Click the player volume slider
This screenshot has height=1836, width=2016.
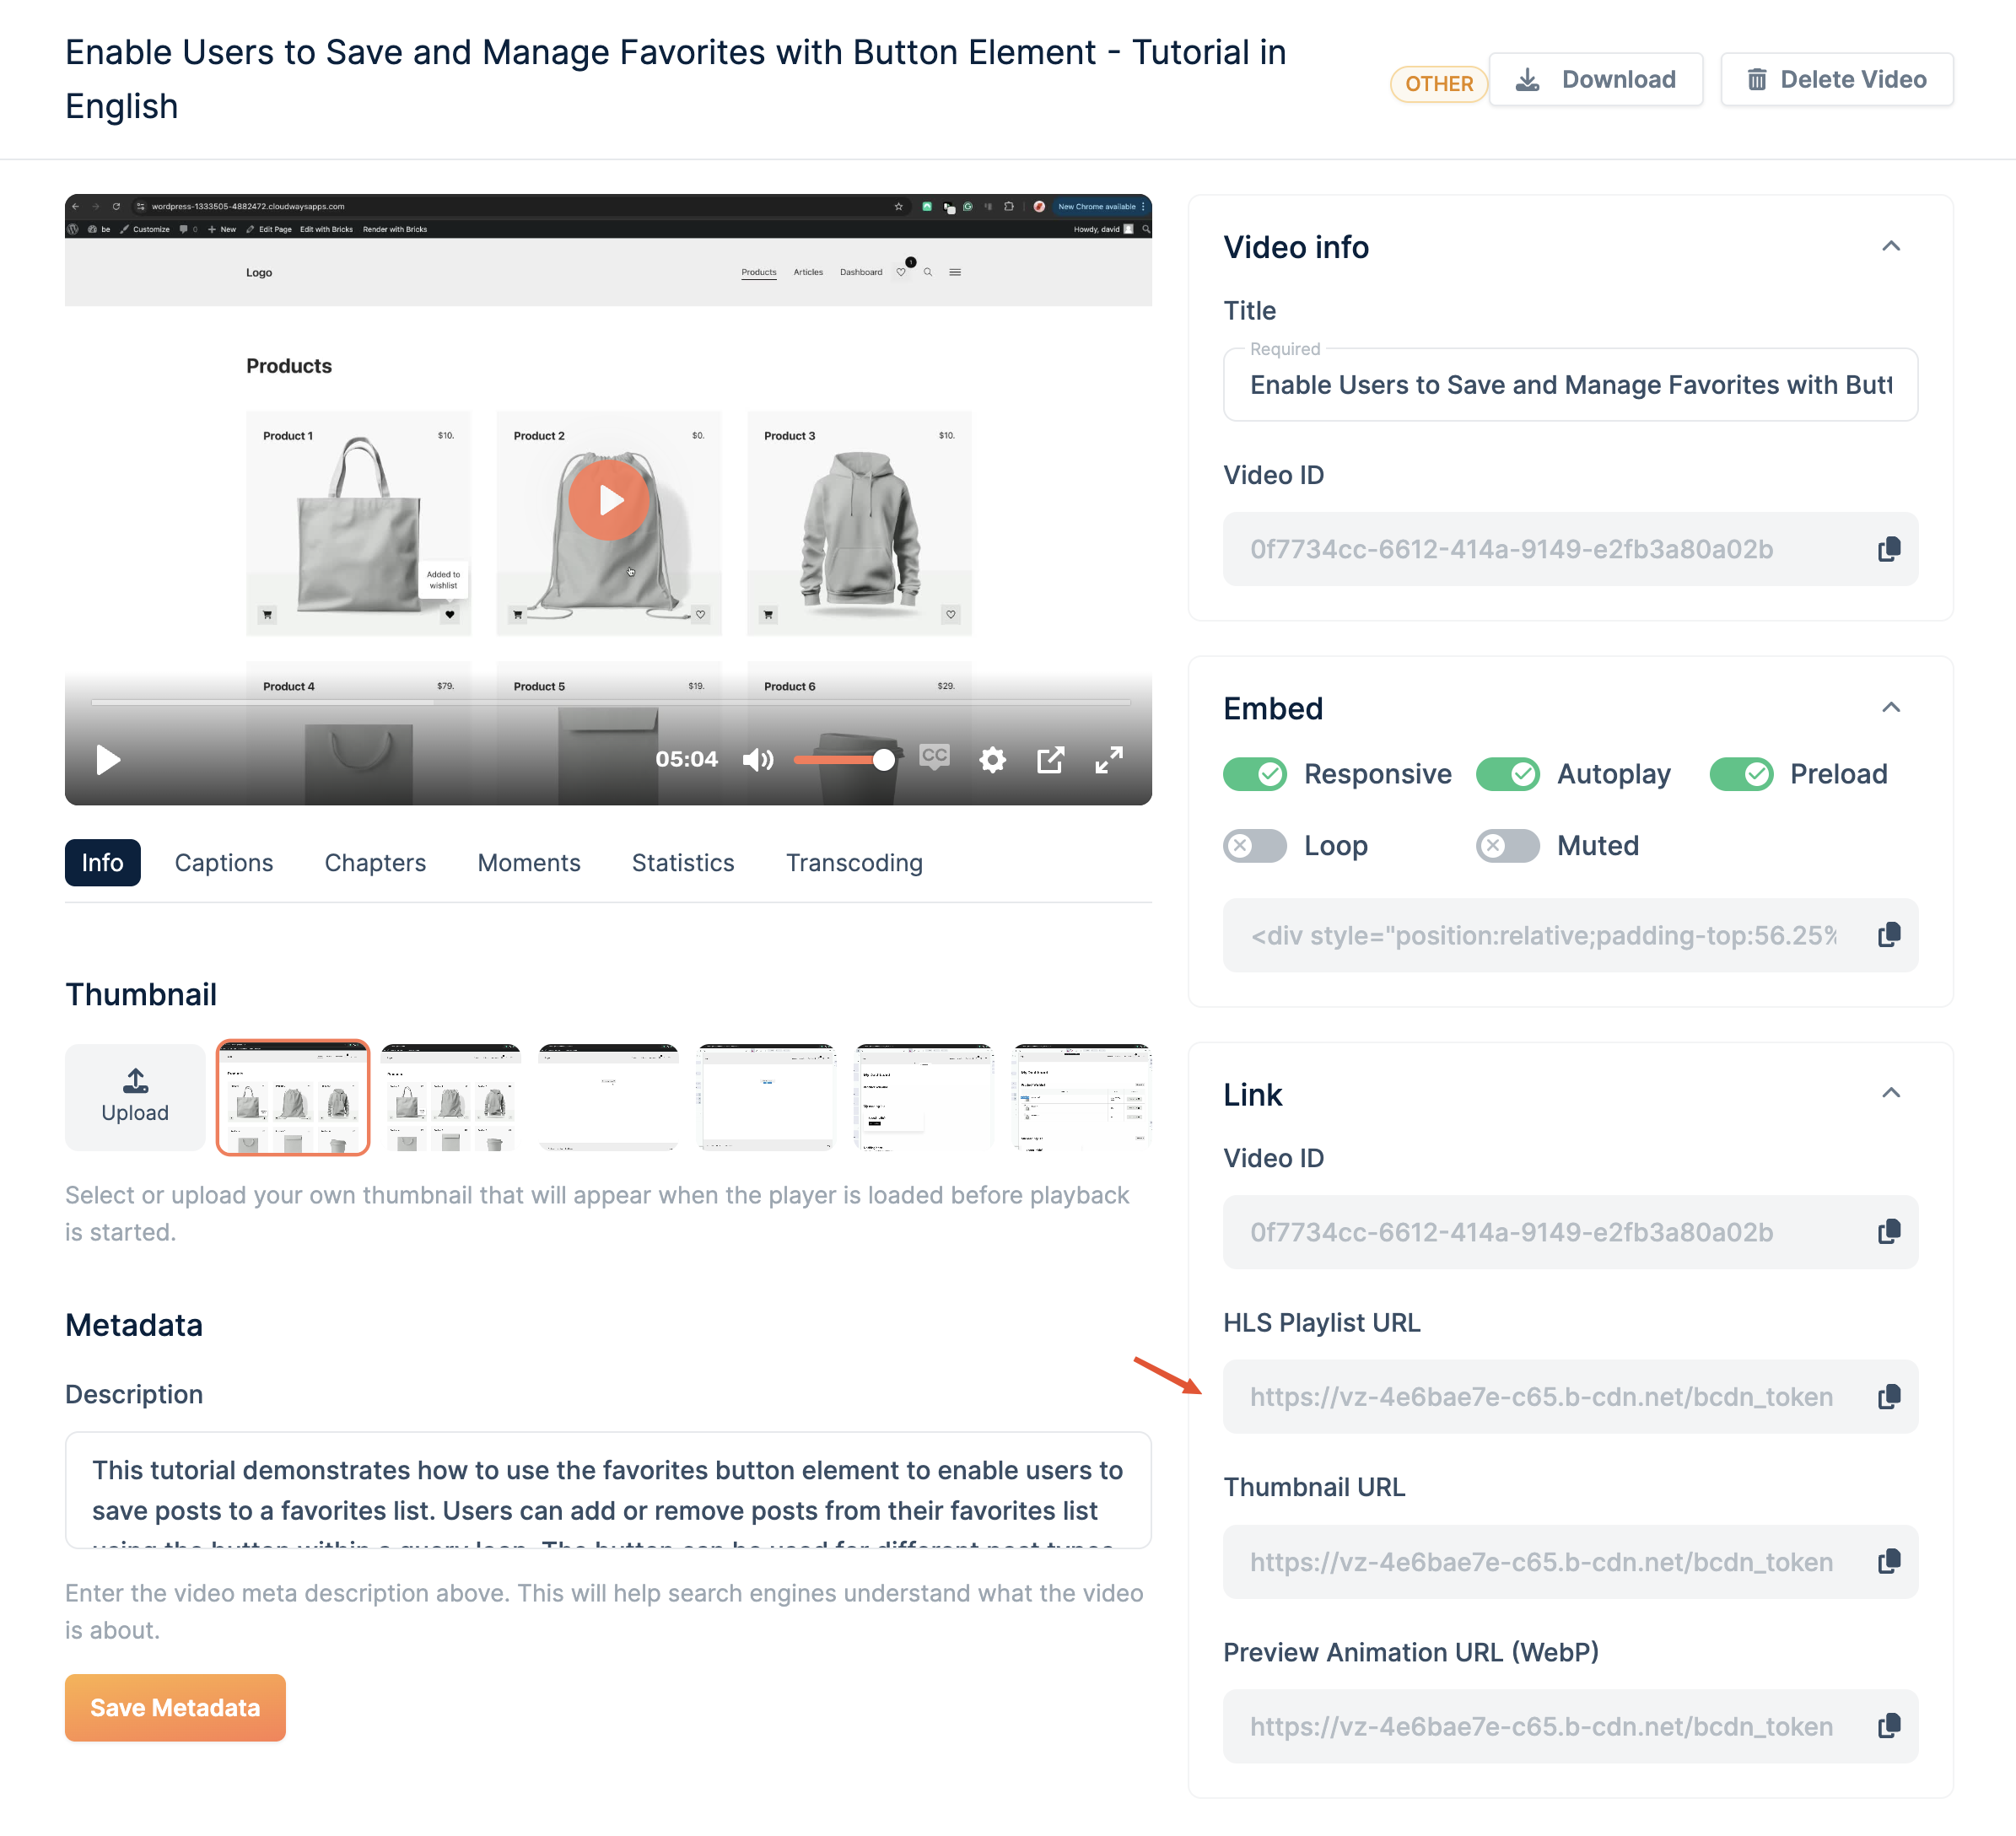(x=840, y=760)
